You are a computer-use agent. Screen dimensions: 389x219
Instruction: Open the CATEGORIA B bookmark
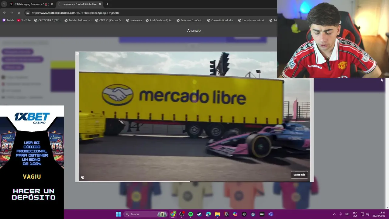48,20
